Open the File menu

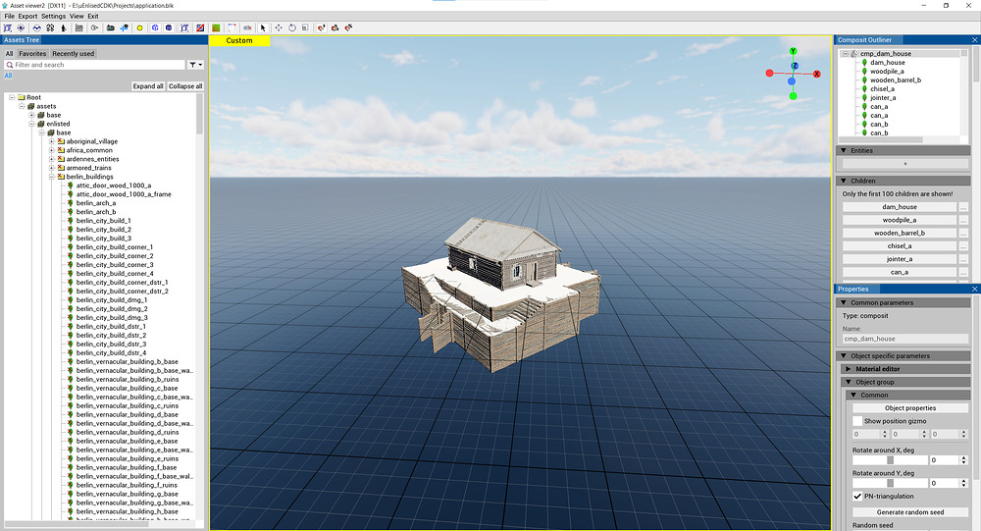click(10, 17)
